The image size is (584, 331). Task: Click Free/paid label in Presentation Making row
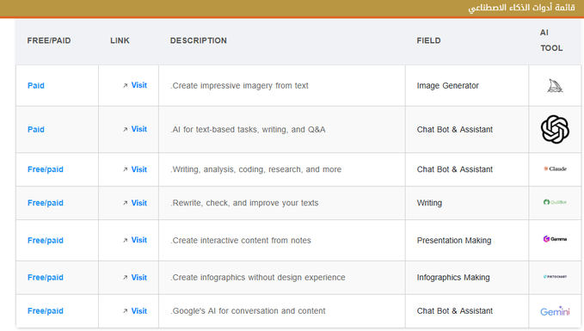46,241
